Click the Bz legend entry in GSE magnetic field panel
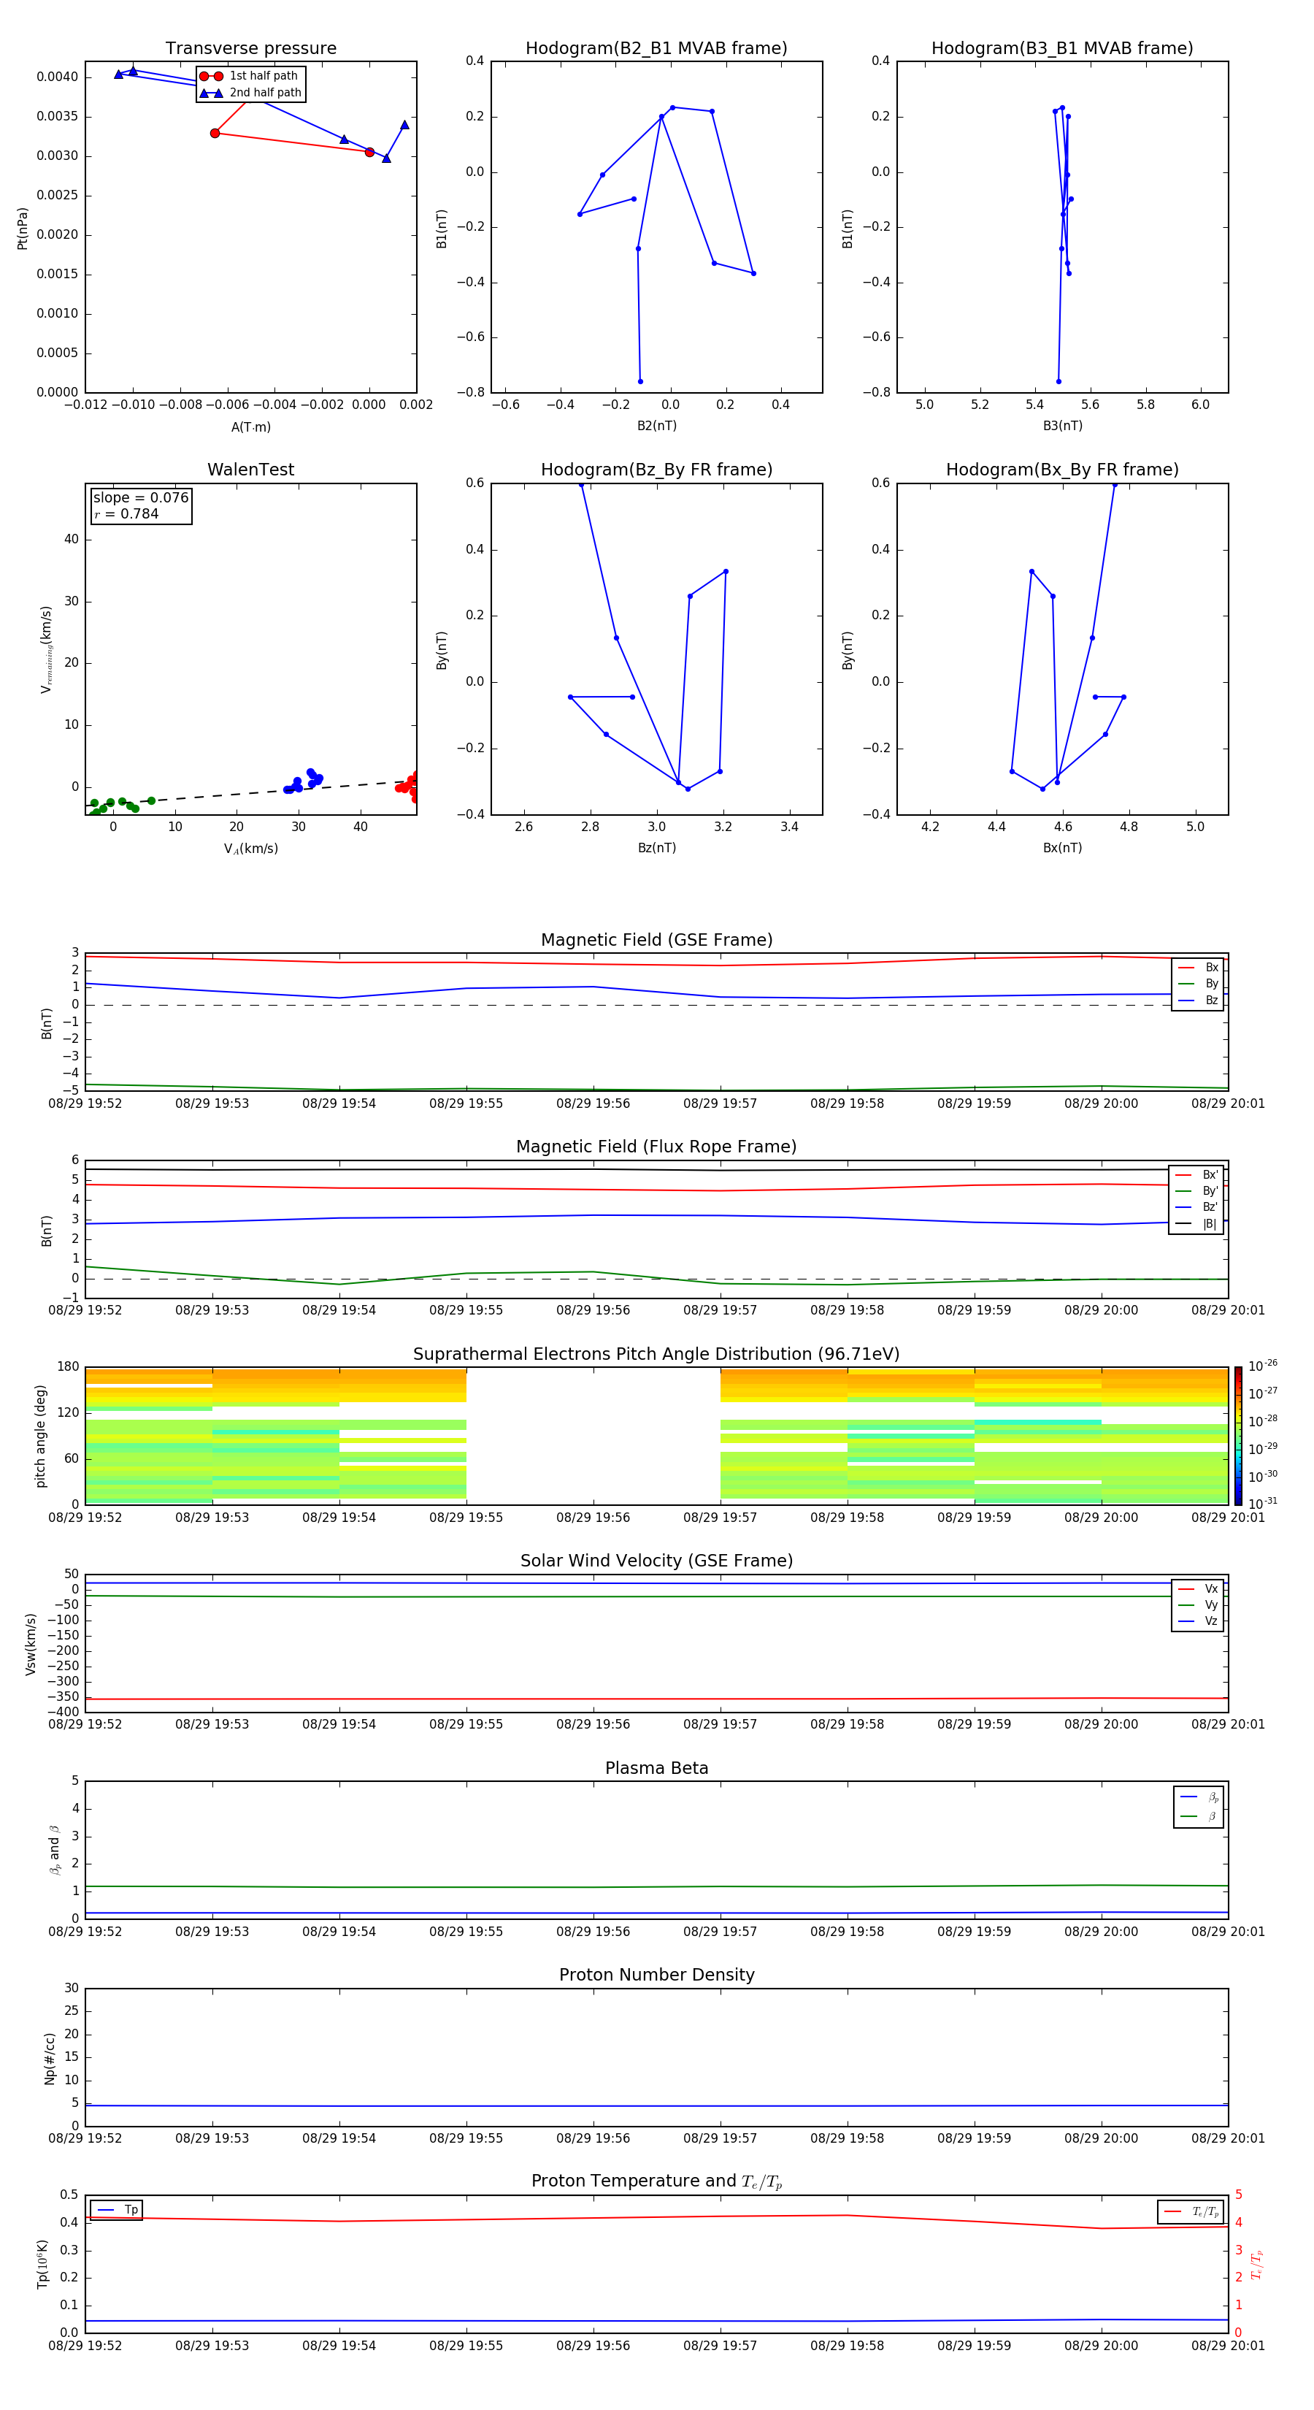The image size is (1314, 2410). [1198, 1000]
